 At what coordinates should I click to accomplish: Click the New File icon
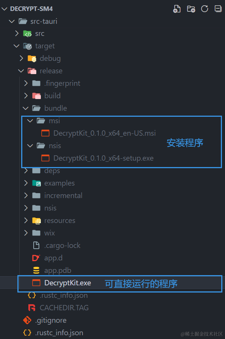pyautogui.click(x=177, y=9)
